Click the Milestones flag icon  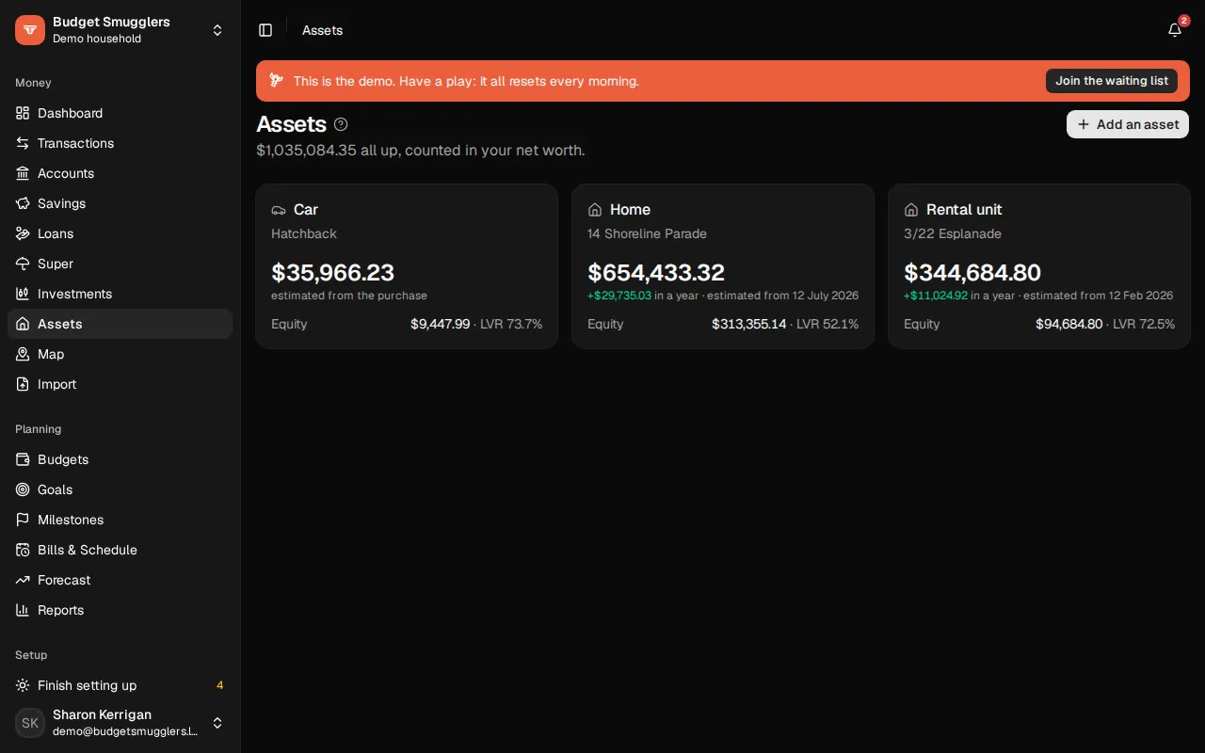point(23,520)
